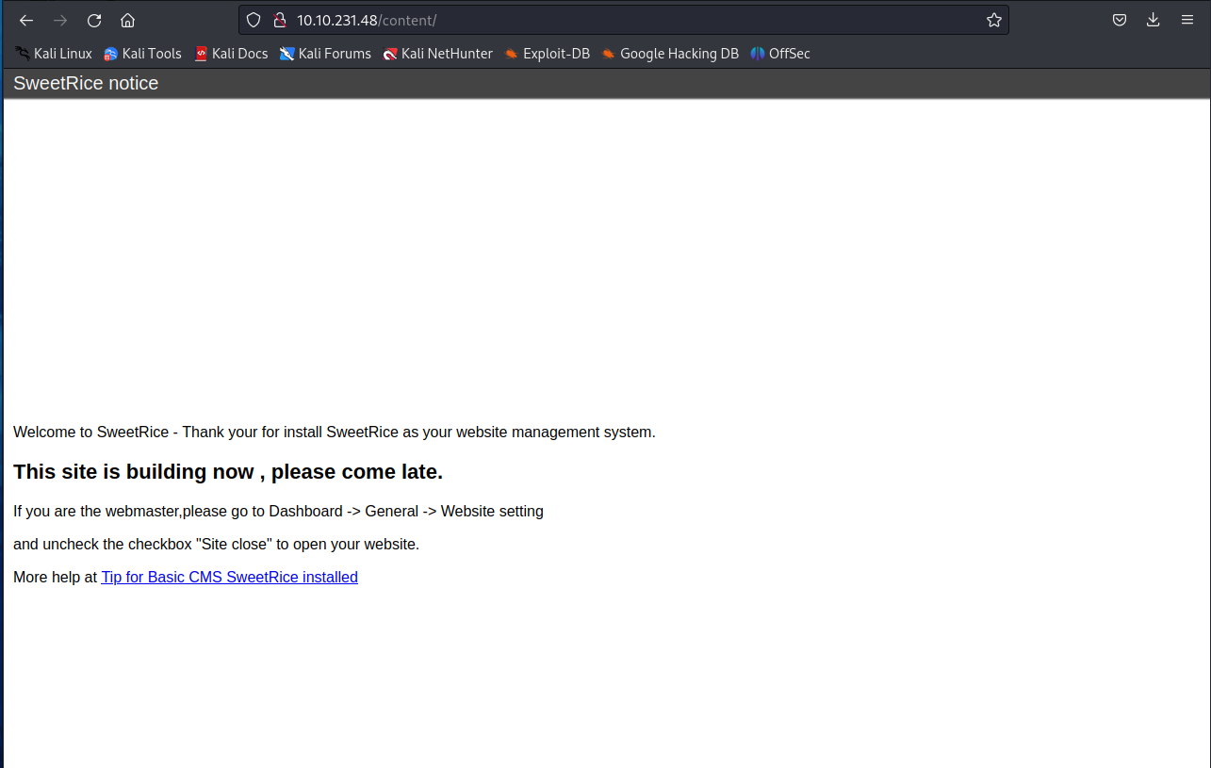Open the Kali Forums bookmark
The image size is (1211, 768).
pyautogui.click(x=325, y=54)
